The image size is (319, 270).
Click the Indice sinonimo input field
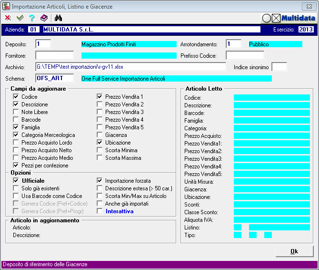(279, 67)
